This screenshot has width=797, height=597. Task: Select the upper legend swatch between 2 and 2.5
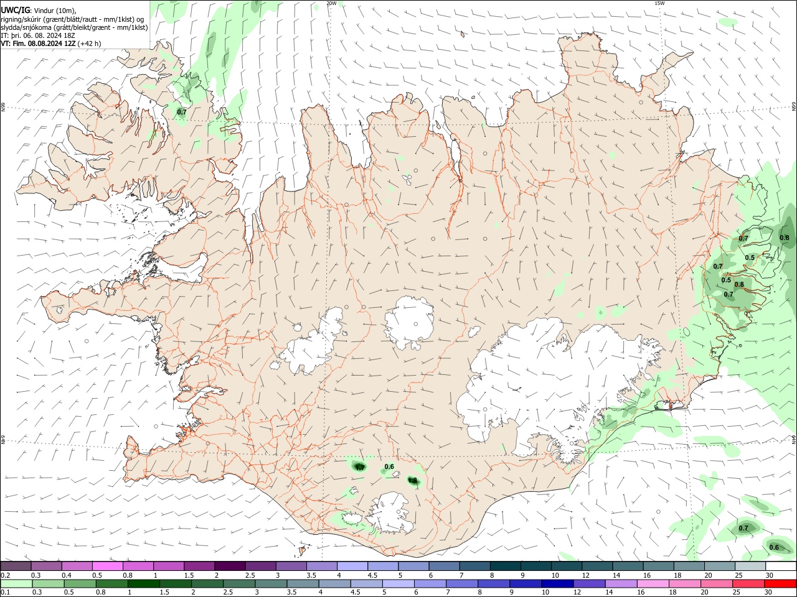[x=229, y=566]
